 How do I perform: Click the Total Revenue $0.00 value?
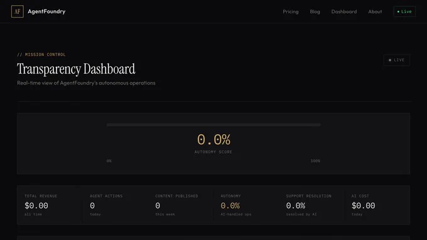click(x=36, y=206)
